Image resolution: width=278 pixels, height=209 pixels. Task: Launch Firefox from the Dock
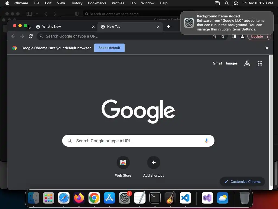pyautogui.click(x=79, y=198)
